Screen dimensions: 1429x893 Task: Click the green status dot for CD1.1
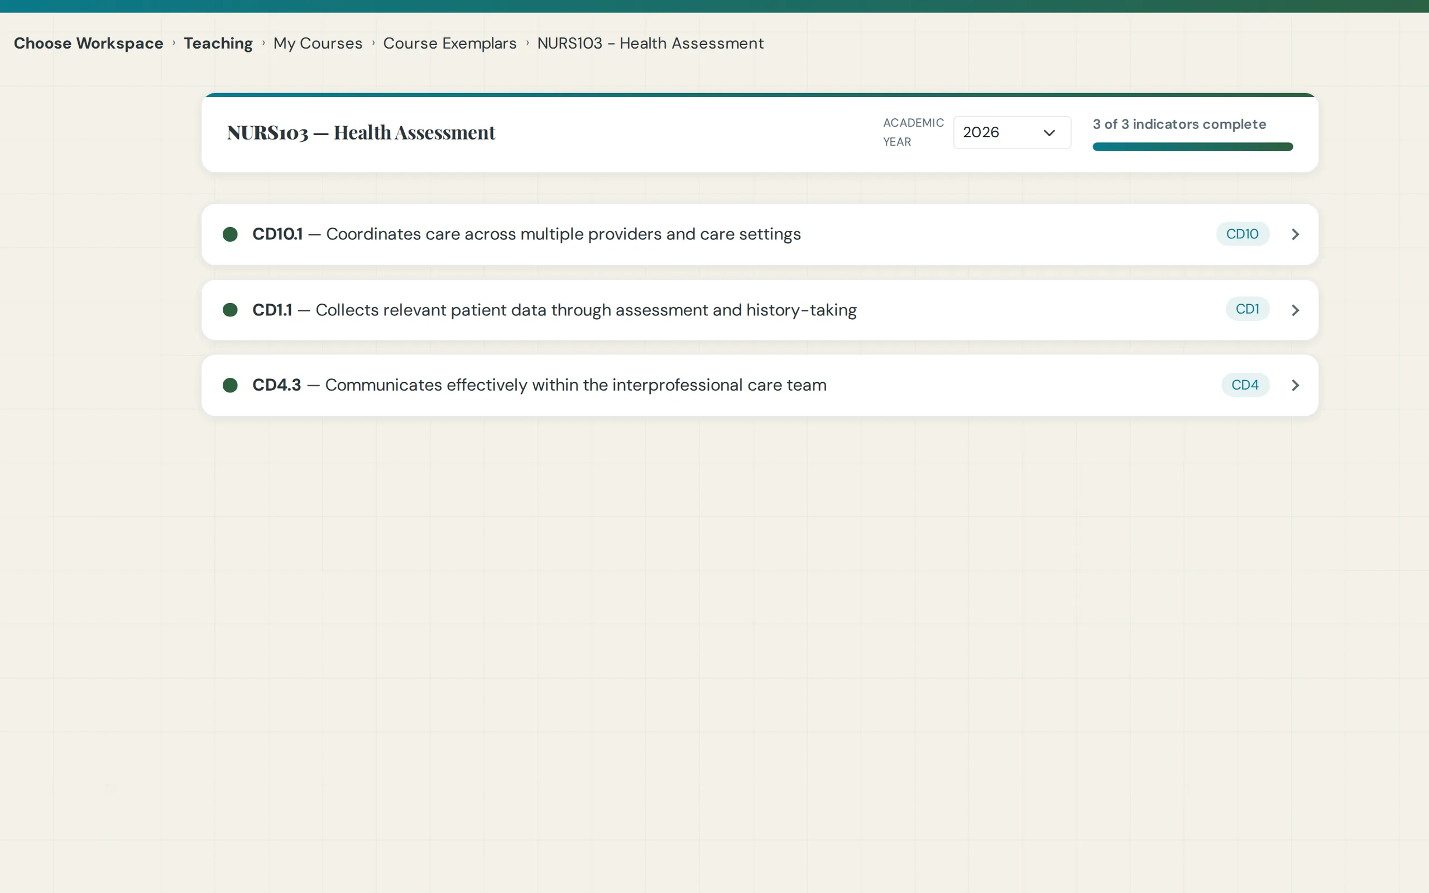point(231,310)
